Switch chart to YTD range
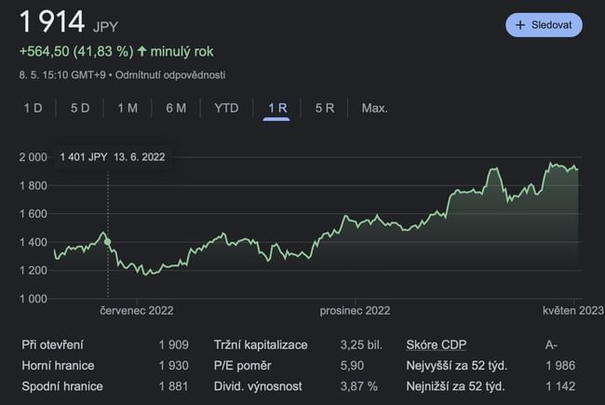 tap(226, 108)
